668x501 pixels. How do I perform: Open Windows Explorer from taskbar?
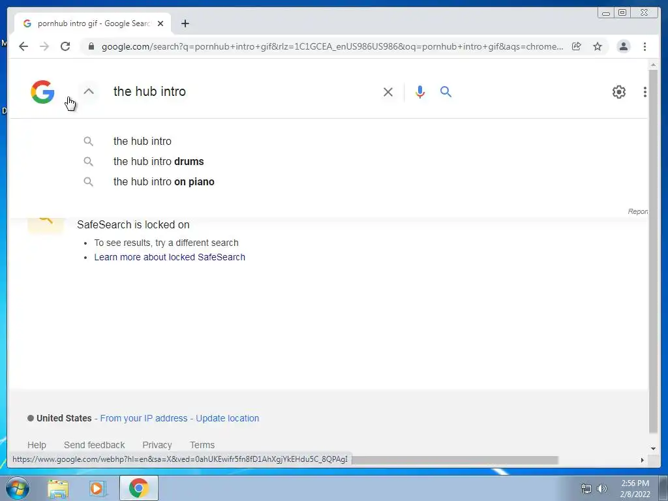pos(58,489)
